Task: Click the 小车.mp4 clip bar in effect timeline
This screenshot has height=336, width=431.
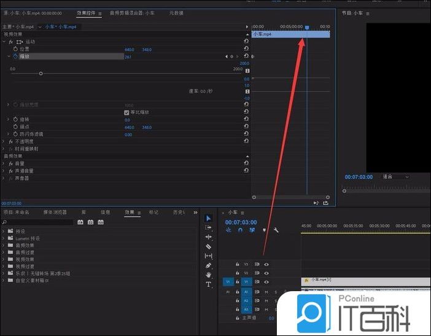Action: point(290,34)
